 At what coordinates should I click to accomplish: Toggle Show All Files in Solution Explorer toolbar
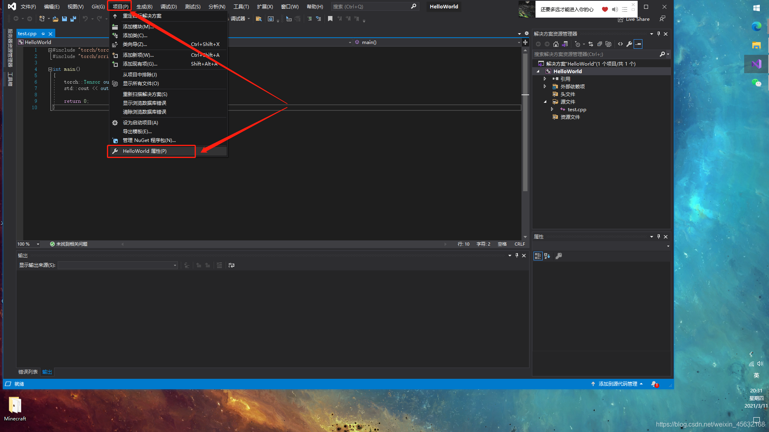(x=608, y=44)
